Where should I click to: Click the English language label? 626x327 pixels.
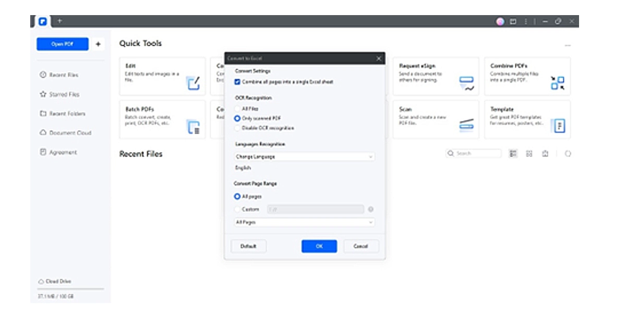(x=243, y=168)
